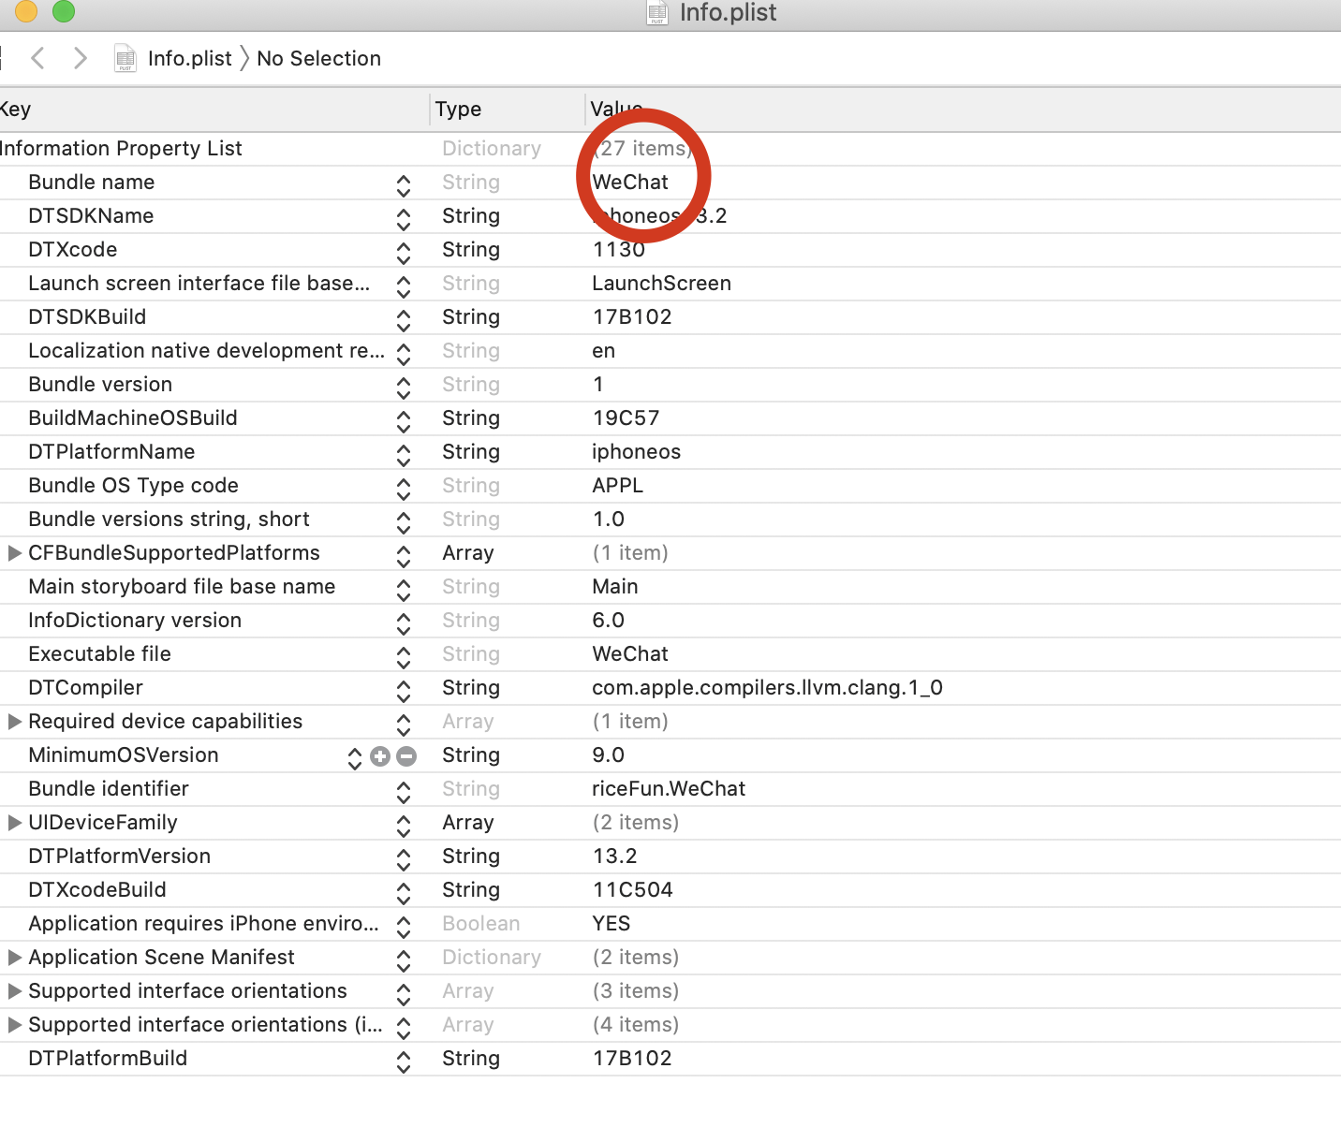Go forward with the right chevron
The width and height of the screenshot is (1341, 1142).
81,58
